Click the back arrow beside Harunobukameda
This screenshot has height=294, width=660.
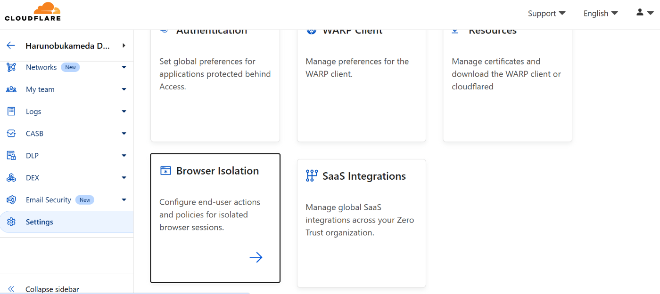[10, 45]
